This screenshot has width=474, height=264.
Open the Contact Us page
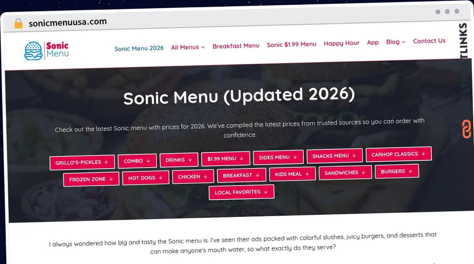click(429, 41)
